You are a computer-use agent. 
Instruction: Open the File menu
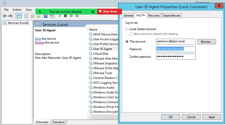[x=6, y=10]
